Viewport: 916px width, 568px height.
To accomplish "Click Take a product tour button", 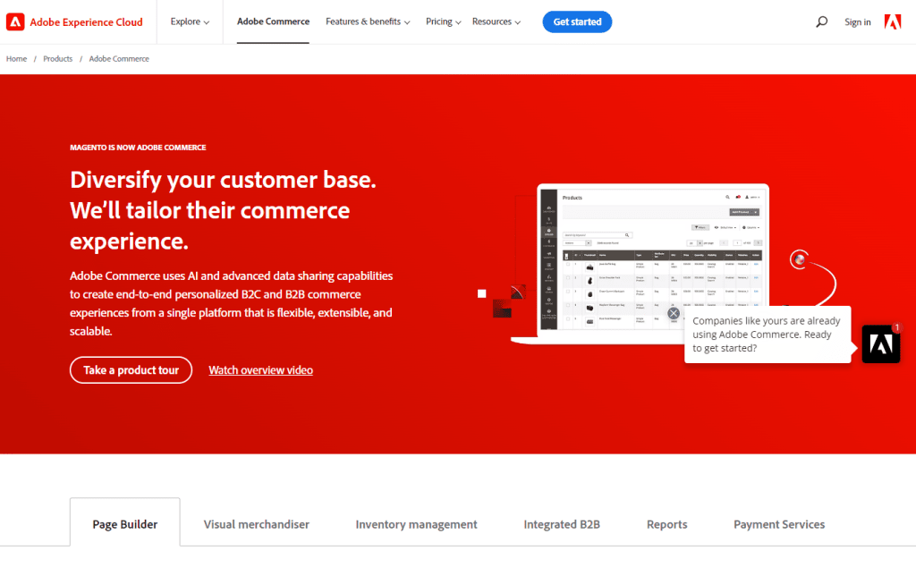I will tap(131, 370).
